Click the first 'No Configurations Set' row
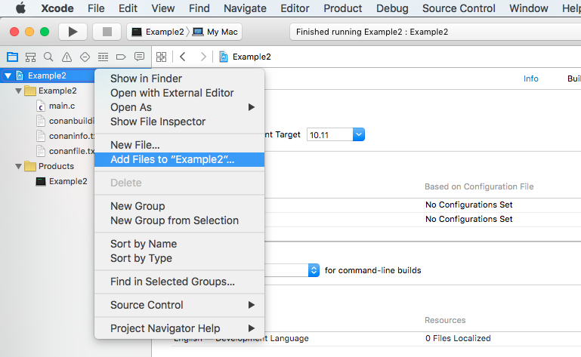This screenshot has height=357, width=581. pos(468,205)
